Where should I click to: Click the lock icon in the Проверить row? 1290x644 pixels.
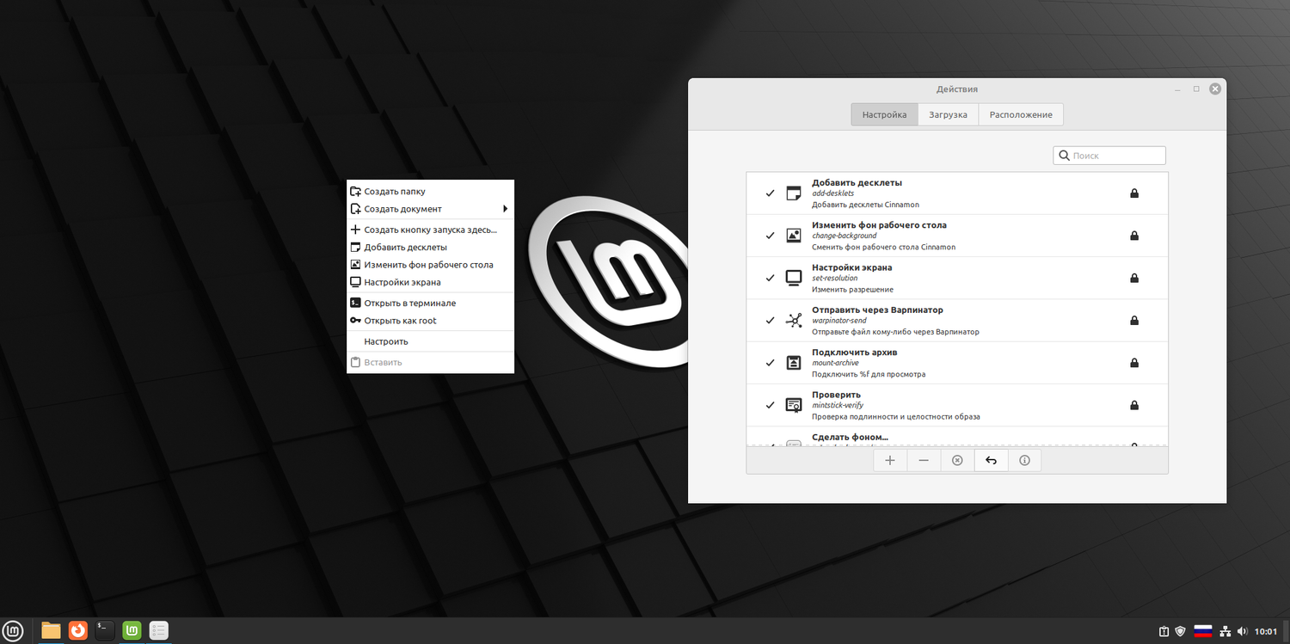pos(1134,405)
